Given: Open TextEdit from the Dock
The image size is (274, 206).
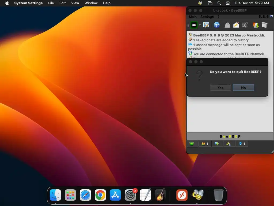Looking at the screenshot, I should [x=145, y=195].
